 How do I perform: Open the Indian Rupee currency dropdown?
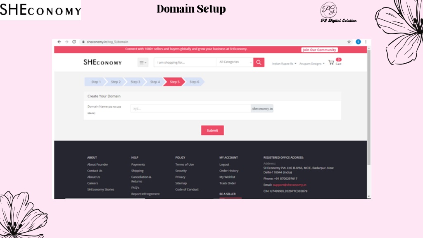tap(284, 64)
